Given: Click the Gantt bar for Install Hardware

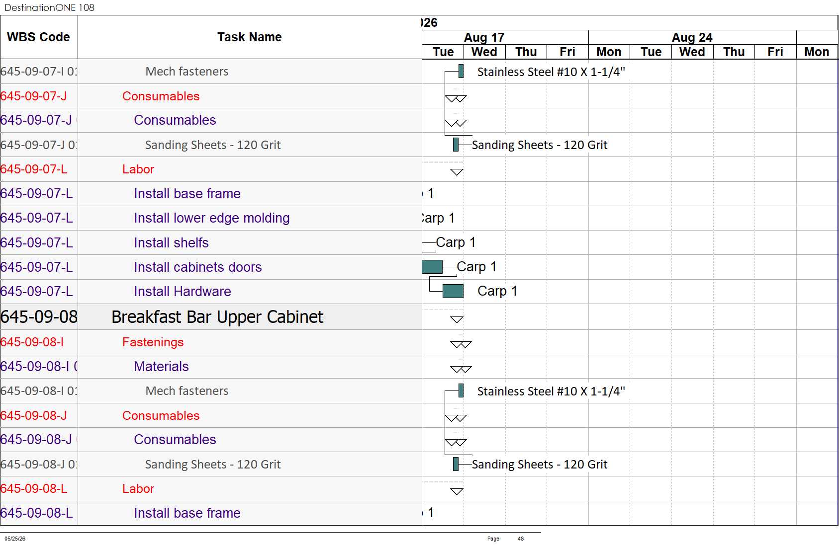Looking at the screenshot, I should 453,291.
